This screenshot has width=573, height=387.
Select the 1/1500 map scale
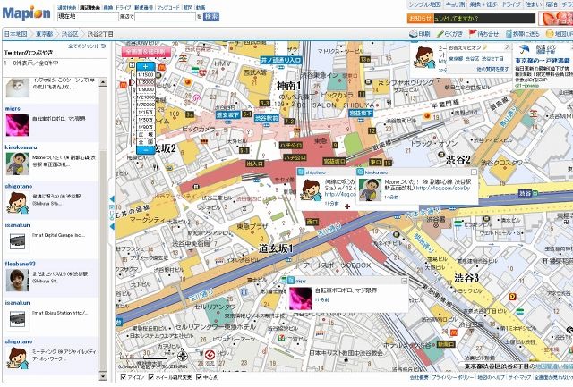click(x=145, y=75)
